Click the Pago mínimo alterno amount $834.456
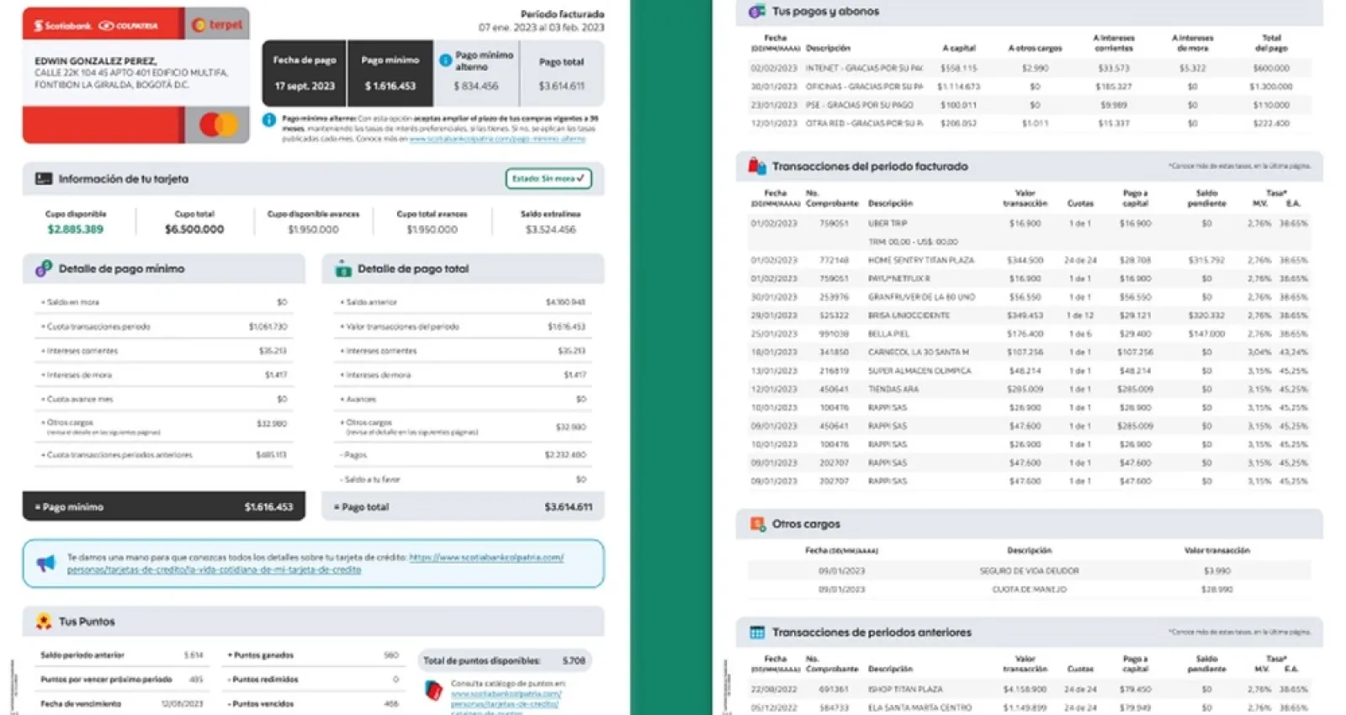Screen dimensions: 1346x715 476,86
